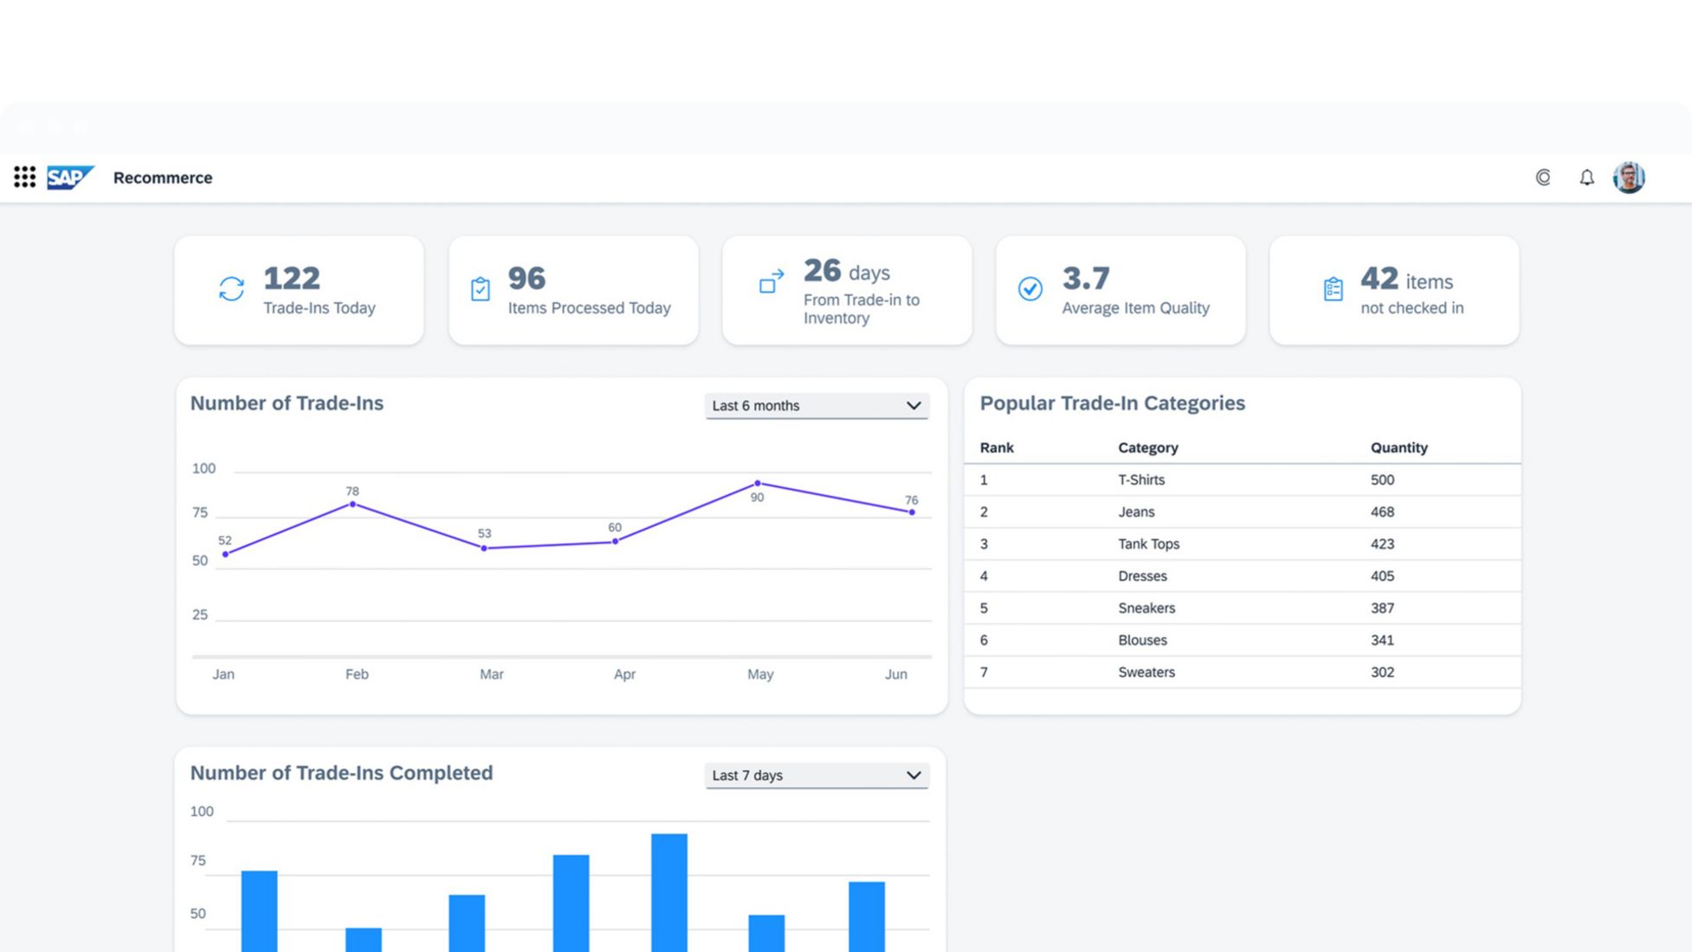Open the Last 6 months dropdown
The height and width of the screenshot is (952, 1692).
tap(816, 406)
